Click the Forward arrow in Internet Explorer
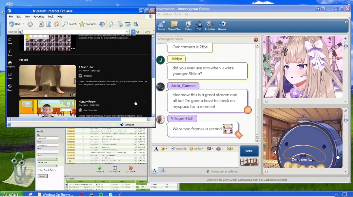This screenshot has width=353, height=197. [30, 24]
